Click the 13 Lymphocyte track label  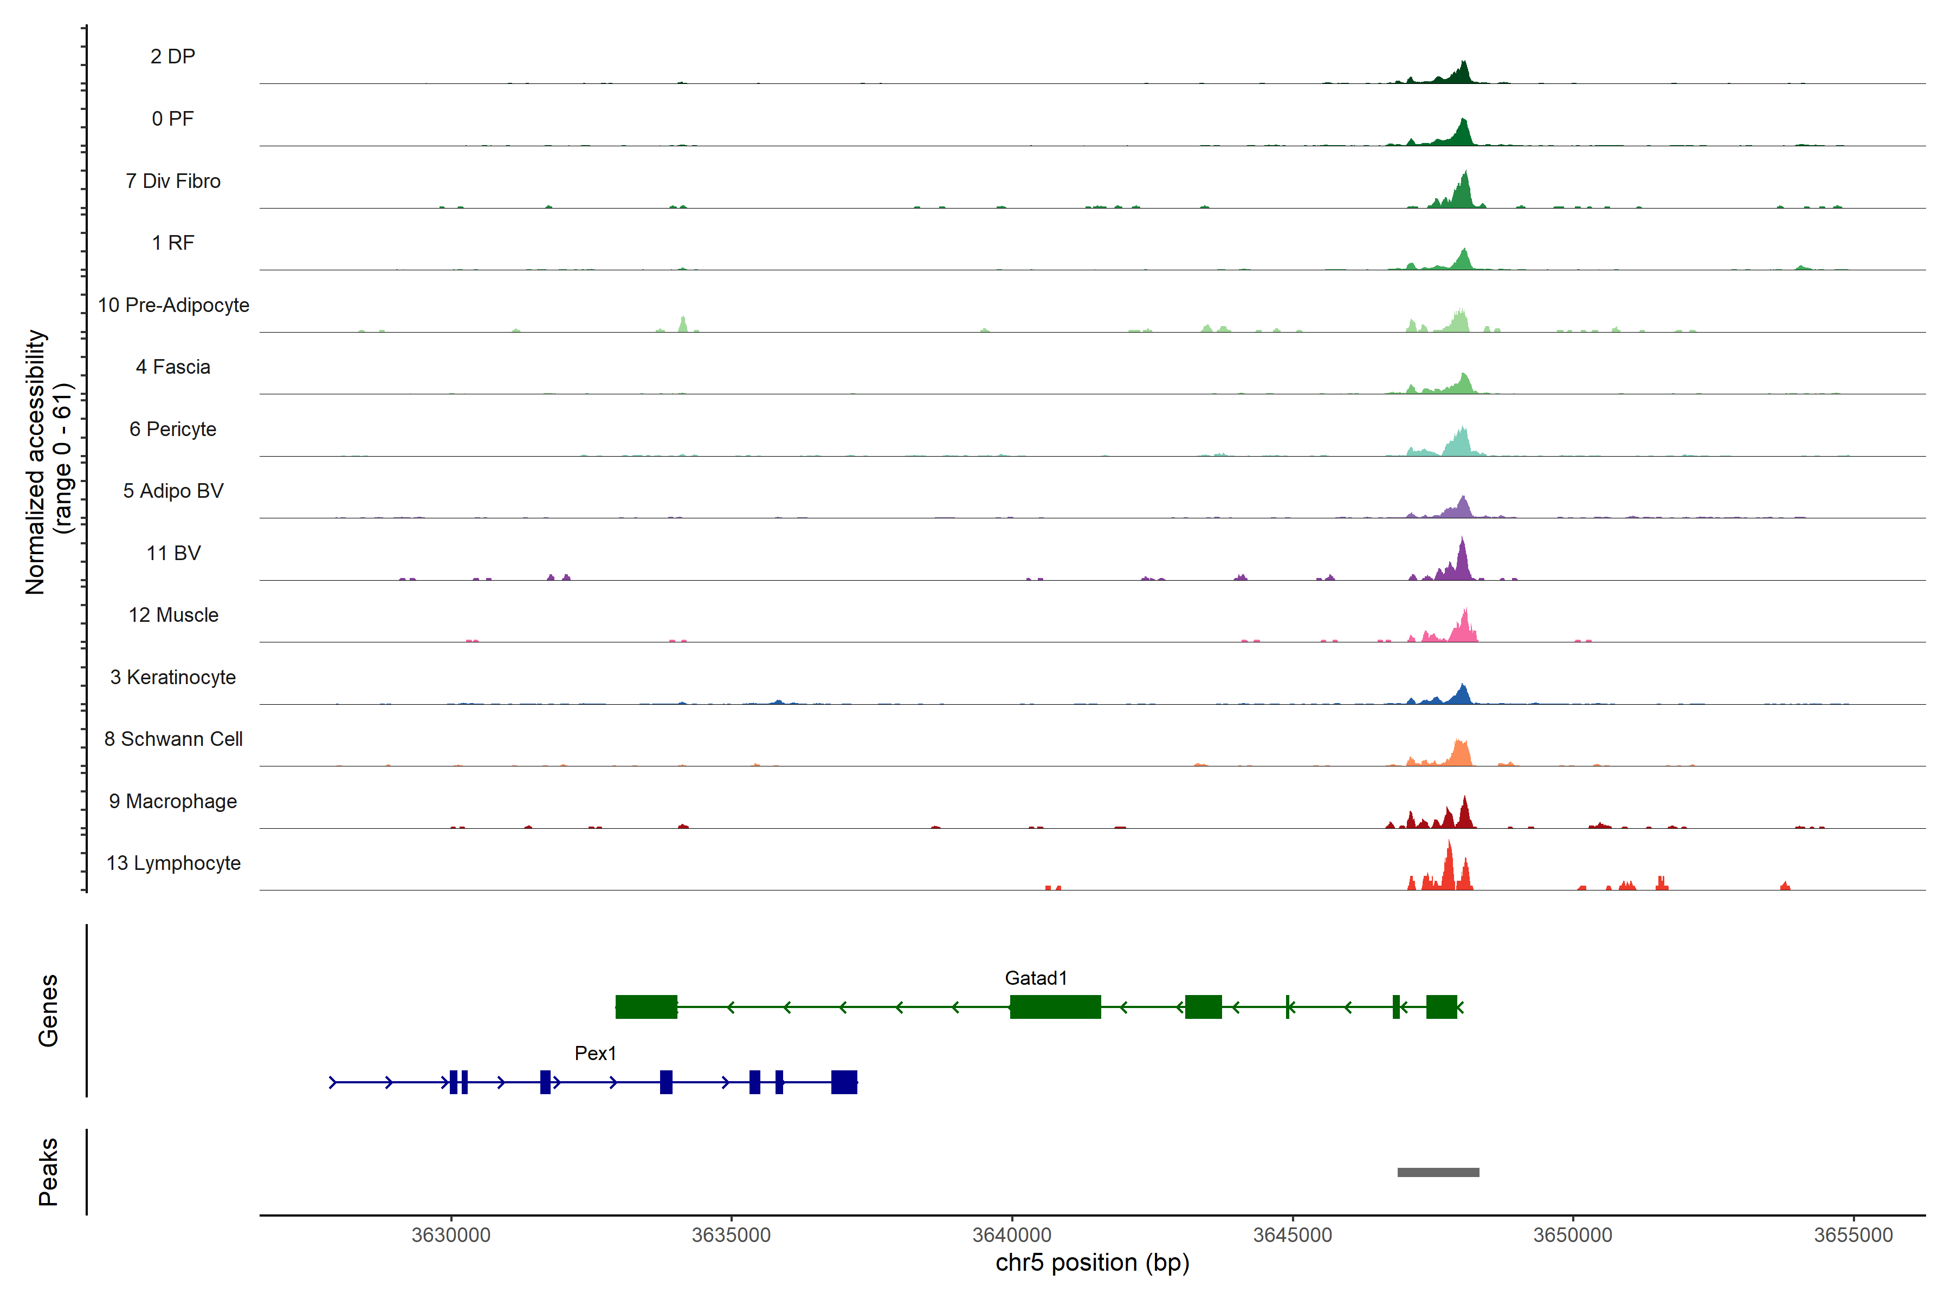pos(173,863)
